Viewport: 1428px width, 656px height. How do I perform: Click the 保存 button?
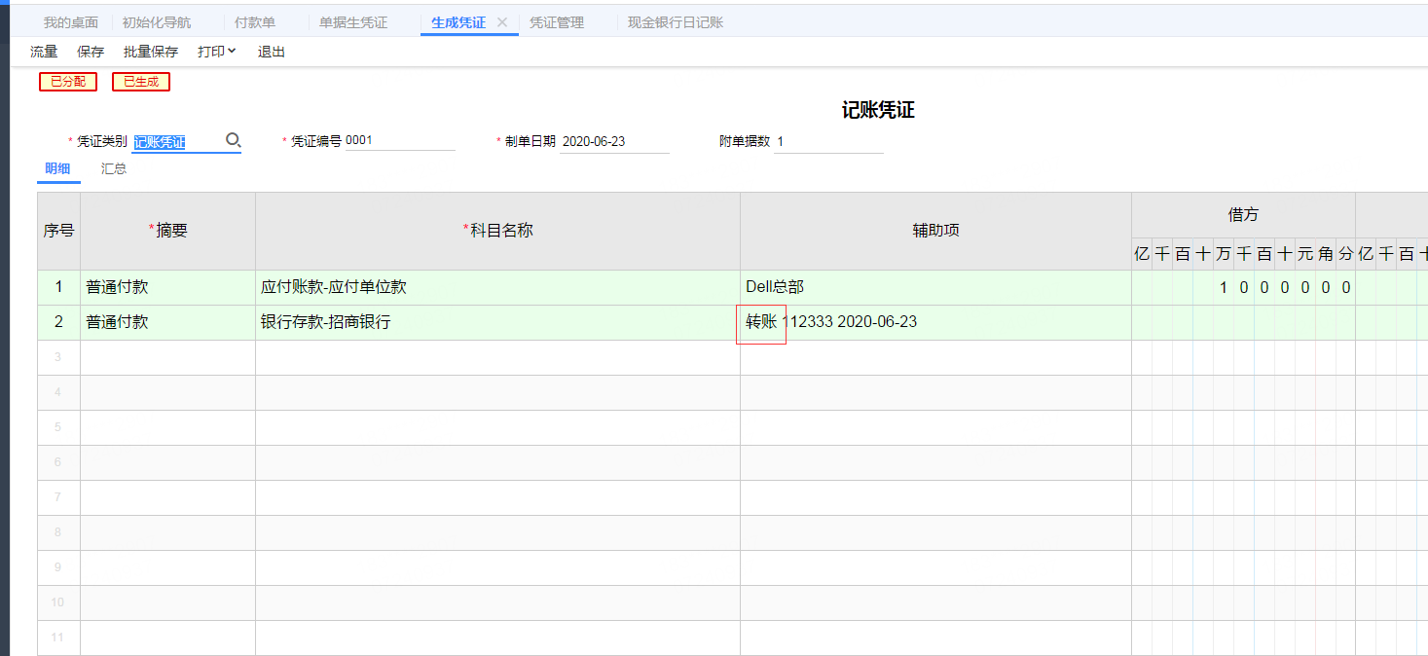[x=91, y=52]
